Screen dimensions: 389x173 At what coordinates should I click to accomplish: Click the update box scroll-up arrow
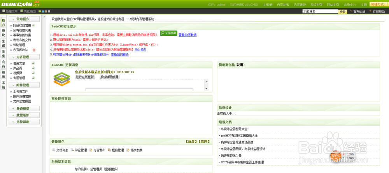[x=206, y=82]
